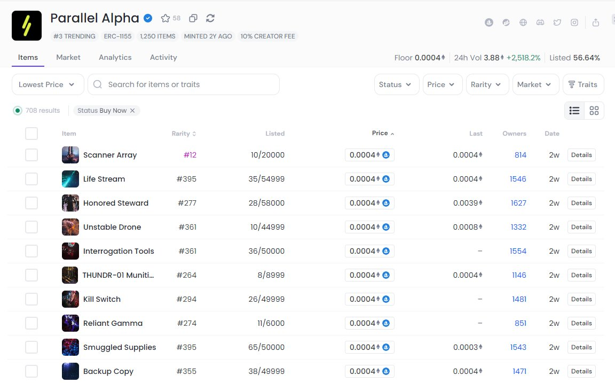This screenshot has width=615, height=383.
Task: Toggle the select-all checkbox in table header
Action: [x=31, y=134]
